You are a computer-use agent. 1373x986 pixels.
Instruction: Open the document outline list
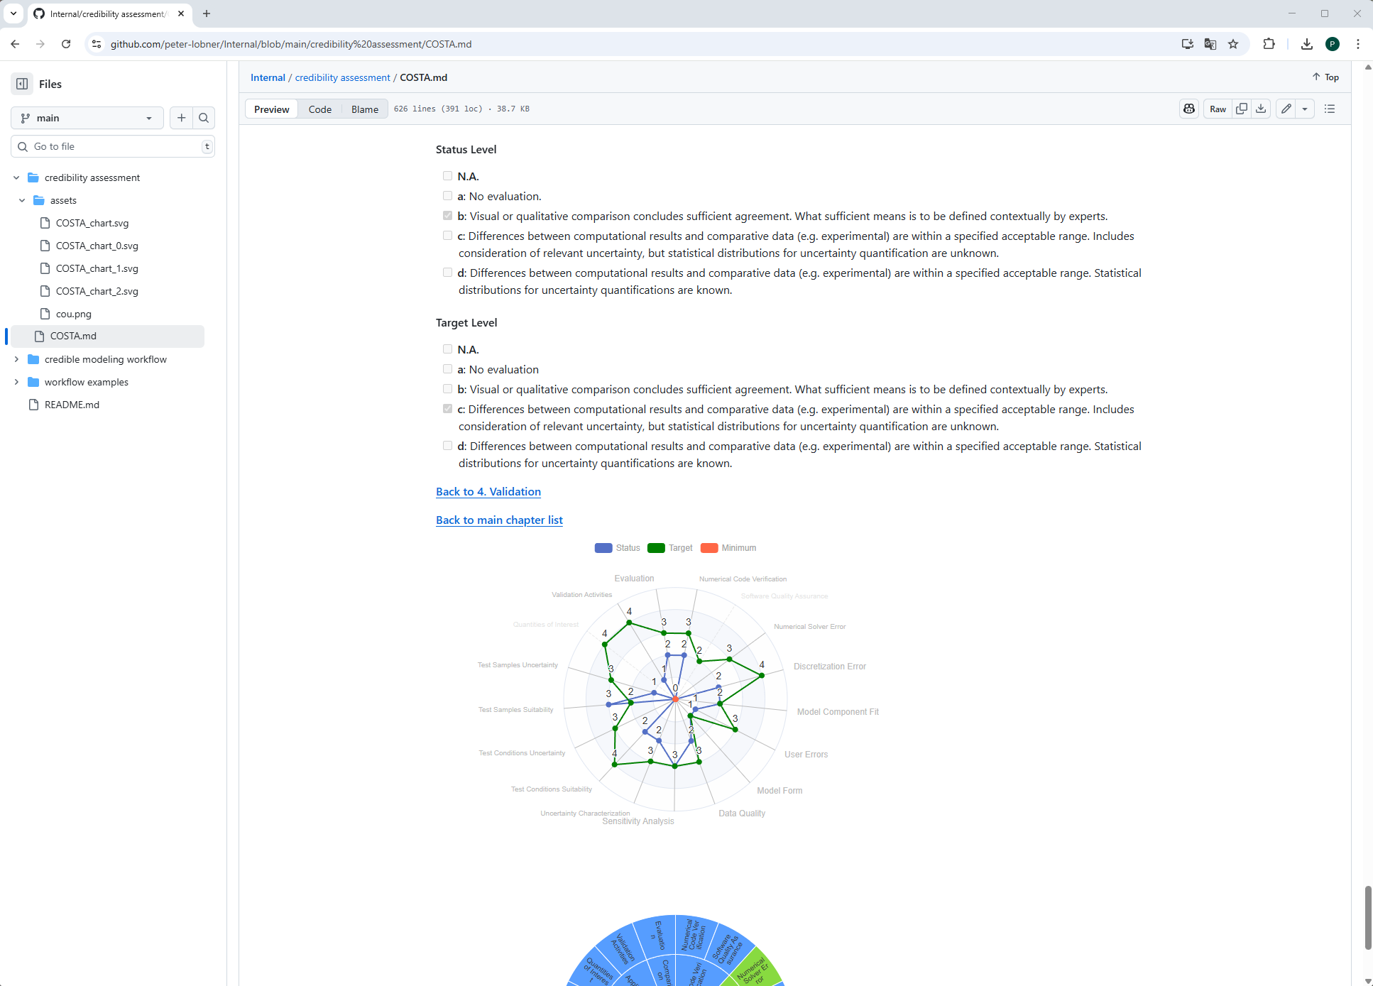pos(1330,109)
